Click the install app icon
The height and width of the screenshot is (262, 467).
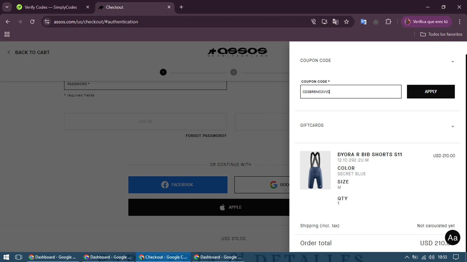pyautogui.click(x=324, y=22)
